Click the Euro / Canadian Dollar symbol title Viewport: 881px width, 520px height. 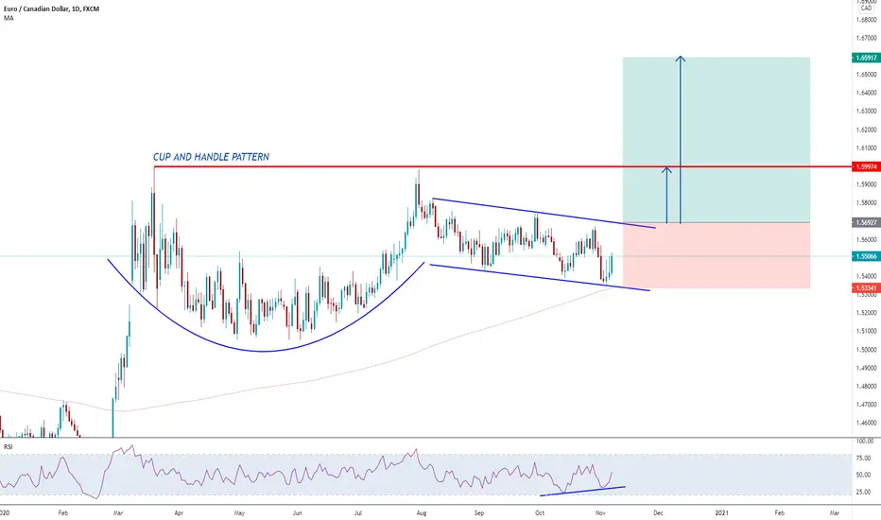pos(51,9)
